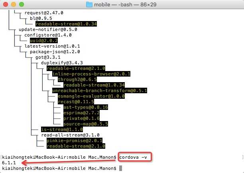Click the version output '6.1.1'
This screenshot has height=173, width=244.
coord(9,163)
